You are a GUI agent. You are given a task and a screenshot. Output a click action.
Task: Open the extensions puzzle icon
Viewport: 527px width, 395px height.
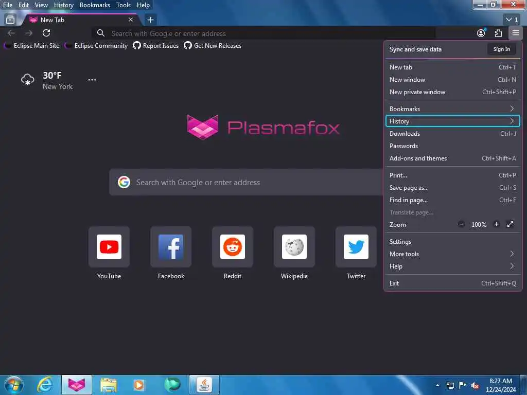[x=498, y=33]
